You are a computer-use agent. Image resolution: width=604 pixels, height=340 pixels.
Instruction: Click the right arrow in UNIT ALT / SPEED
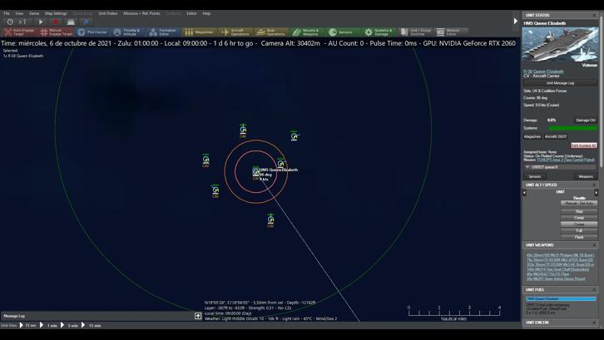pos(596,192)
